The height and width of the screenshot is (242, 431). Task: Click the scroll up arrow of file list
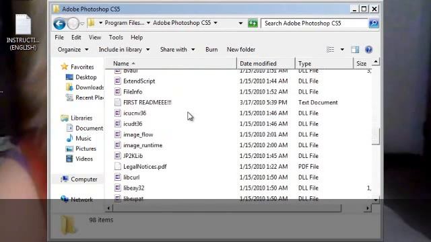[x=376, y=62]
